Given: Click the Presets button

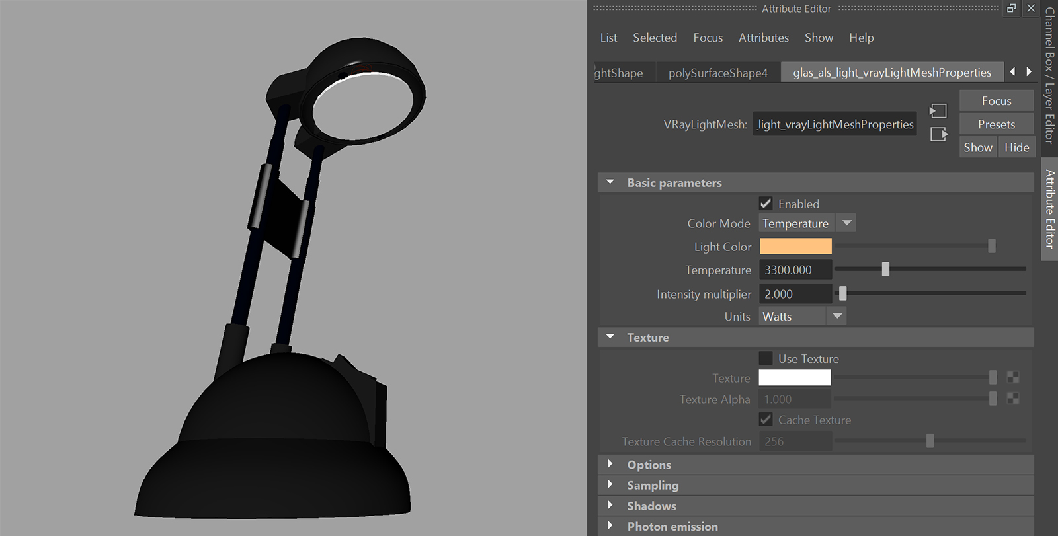Looking at the screenshot, I should tap(996, 124).
